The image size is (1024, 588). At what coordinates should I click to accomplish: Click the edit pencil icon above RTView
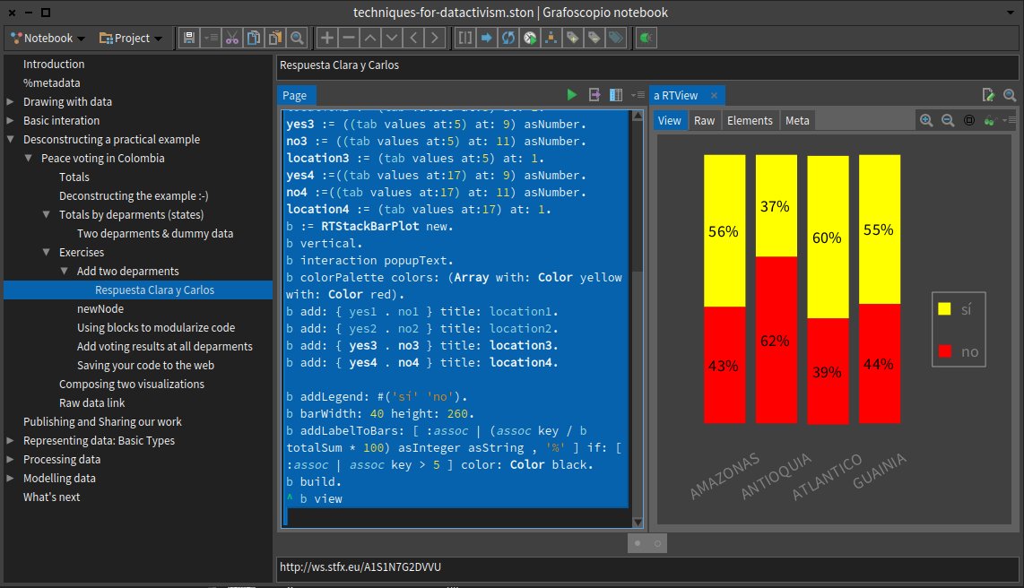(989, 95)
